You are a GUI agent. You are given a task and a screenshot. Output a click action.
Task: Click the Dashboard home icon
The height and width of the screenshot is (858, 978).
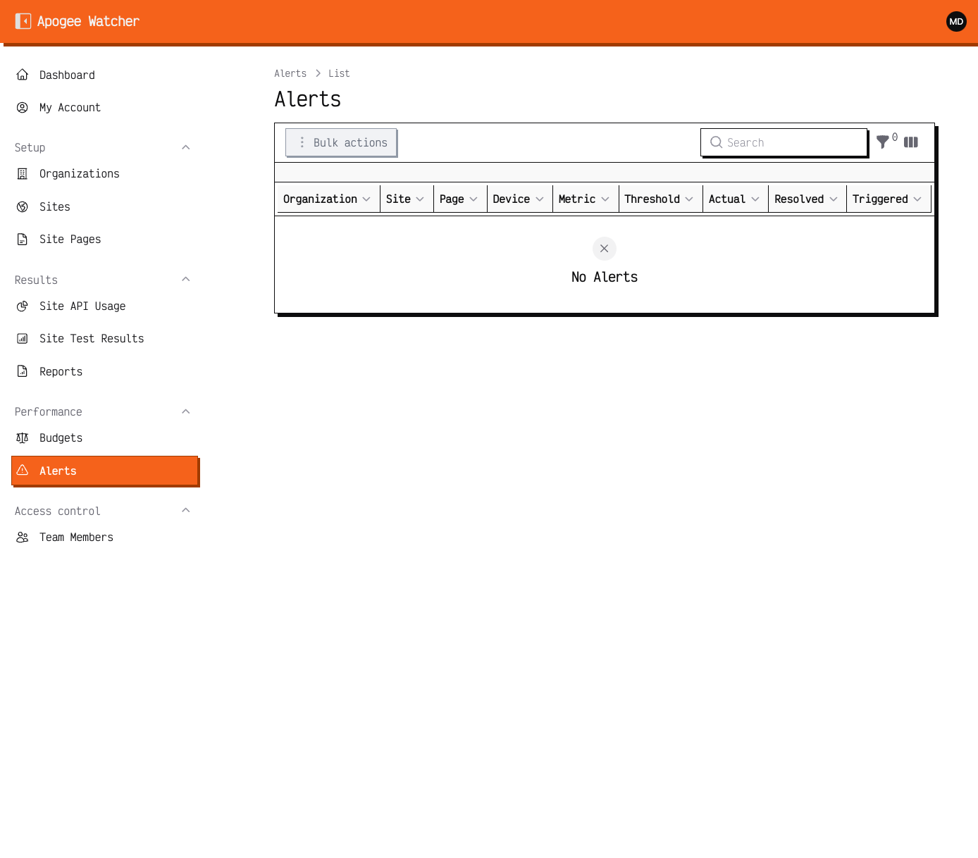(x=23, y=75)
